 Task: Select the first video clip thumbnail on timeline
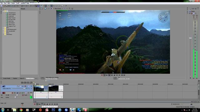pos(39,88)
